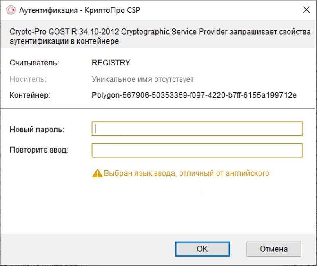Image resolution: width=317 pixels, height=266 pixels.
Task: Focus the Повторите ввод password field
Action: click(197, 150)
